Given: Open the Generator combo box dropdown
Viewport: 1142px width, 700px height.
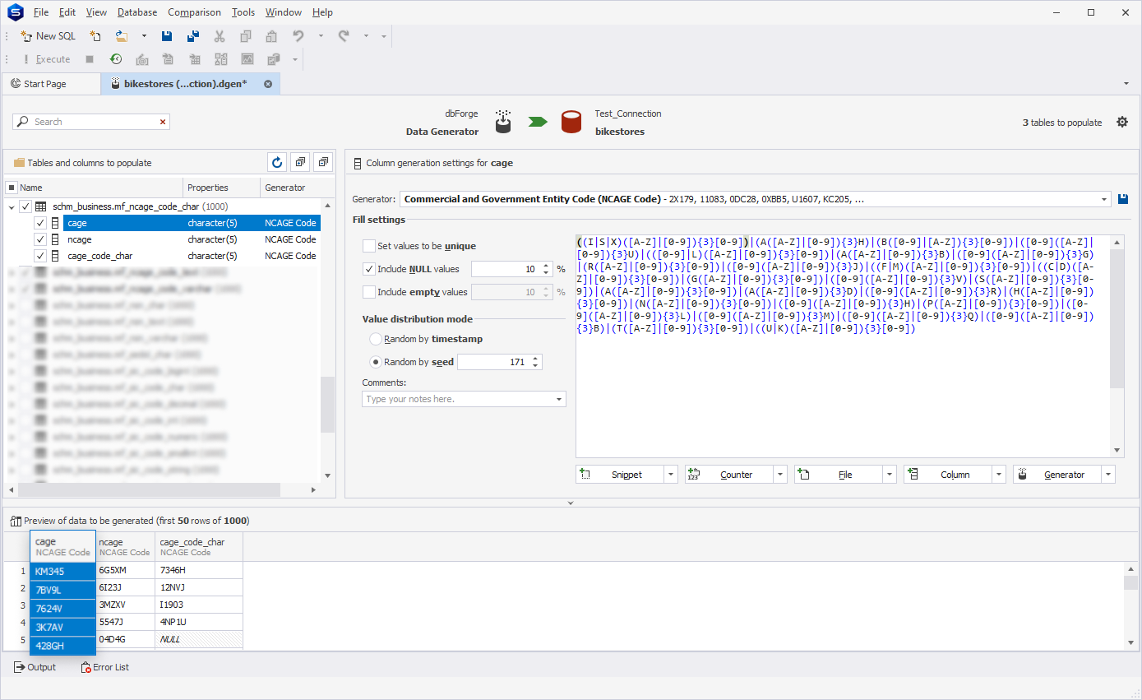Looking at the screenshot, I should [x=1104, y=199].
